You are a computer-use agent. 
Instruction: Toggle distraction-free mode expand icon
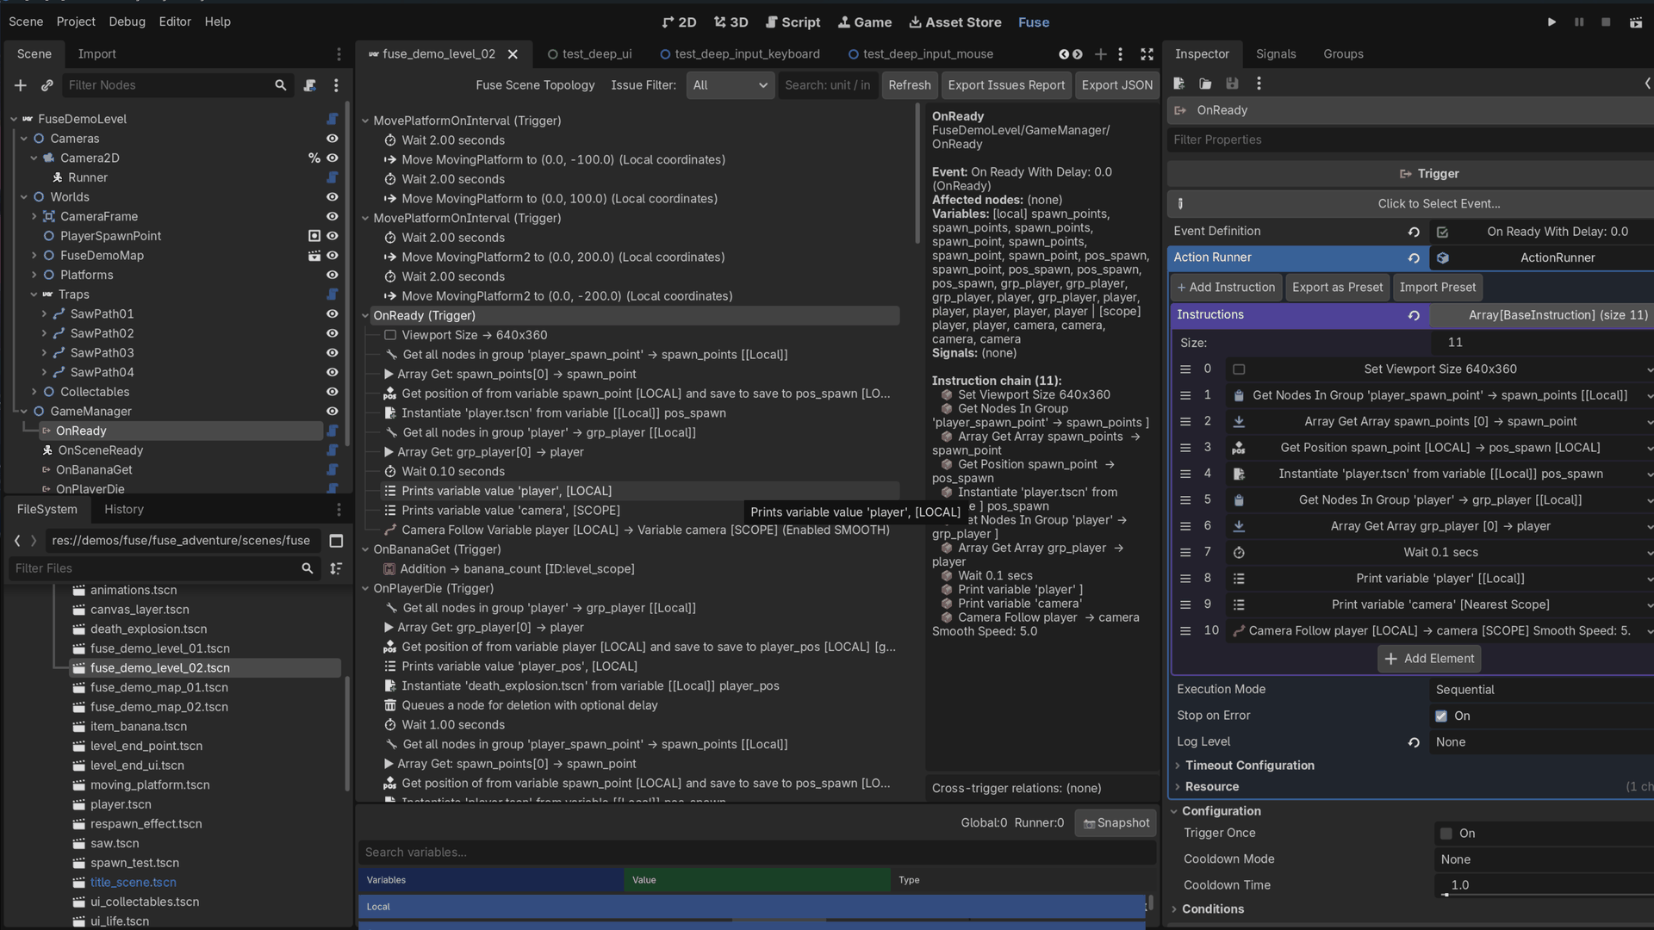click(x=1147, y=54)
